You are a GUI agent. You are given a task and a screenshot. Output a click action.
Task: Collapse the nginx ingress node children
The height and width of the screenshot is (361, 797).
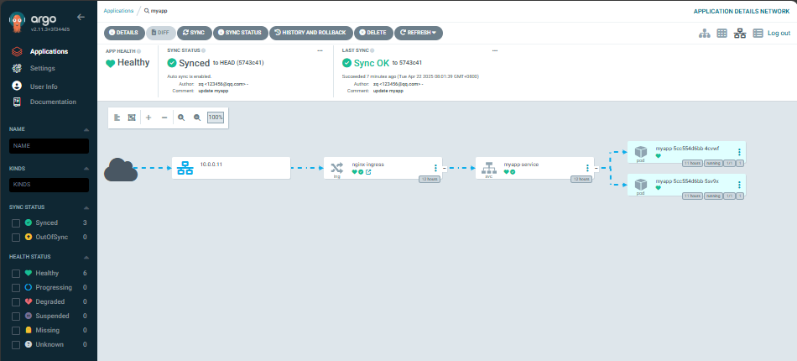point(444,168)
